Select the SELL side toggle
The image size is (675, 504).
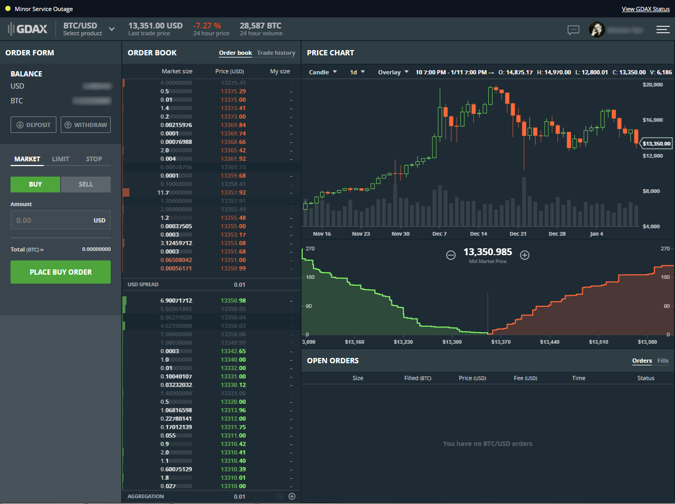click(86, 184)
